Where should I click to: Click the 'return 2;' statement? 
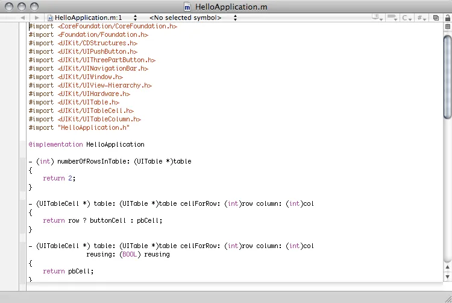(59, 178)
